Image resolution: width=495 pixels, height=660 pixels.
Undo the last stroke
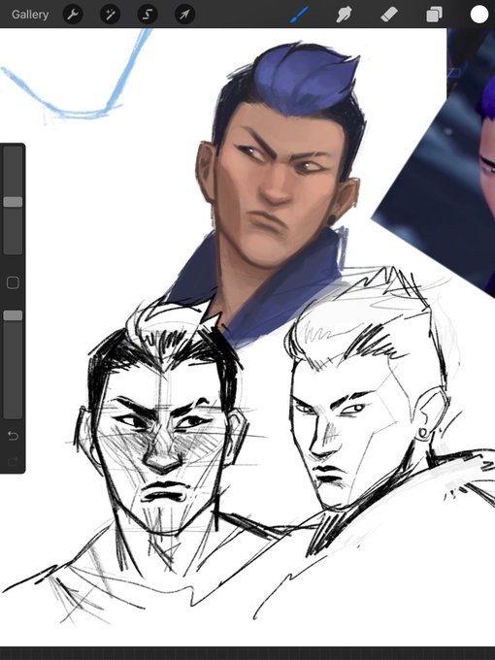pos(13,436)
